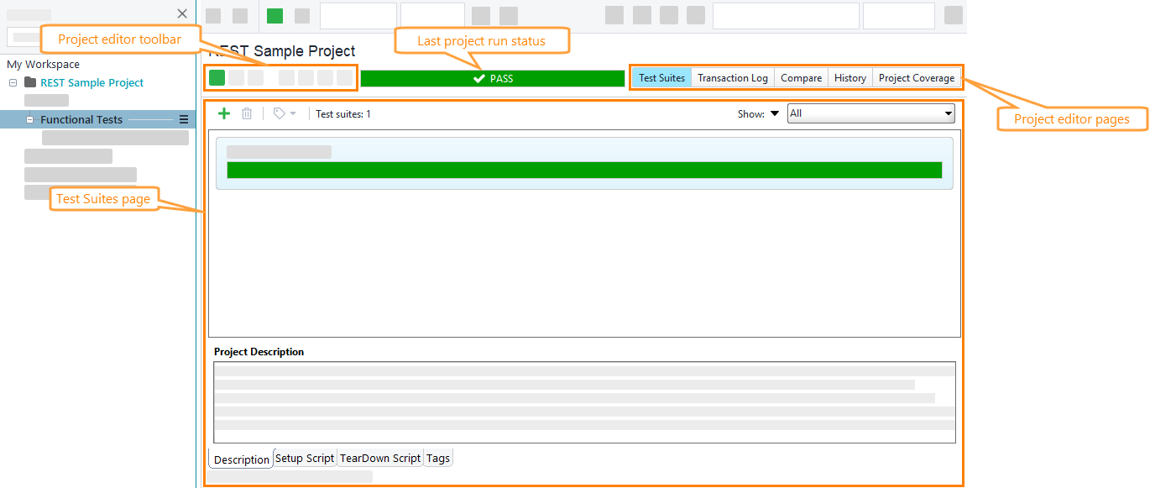
Task: Open the Compare page
Action: 801,77
